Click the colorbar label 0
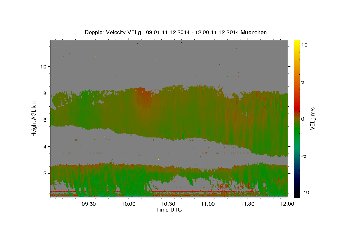 (303, 119)
